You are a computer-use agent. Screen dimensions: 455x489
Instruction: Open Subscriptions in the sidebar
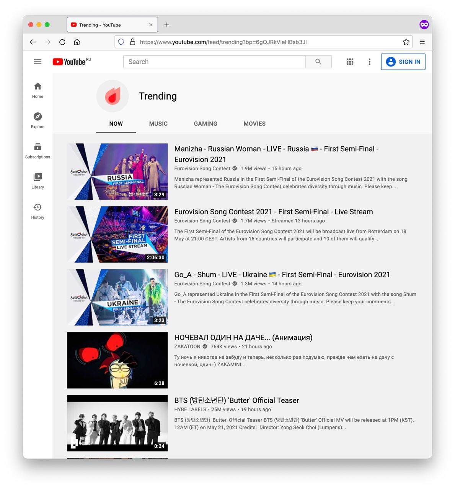tap(38, 151)
